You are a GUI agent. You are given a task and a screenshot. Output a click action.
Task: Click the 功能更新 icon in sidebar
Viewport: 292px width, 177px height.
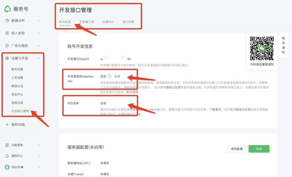tap(7, 145)
